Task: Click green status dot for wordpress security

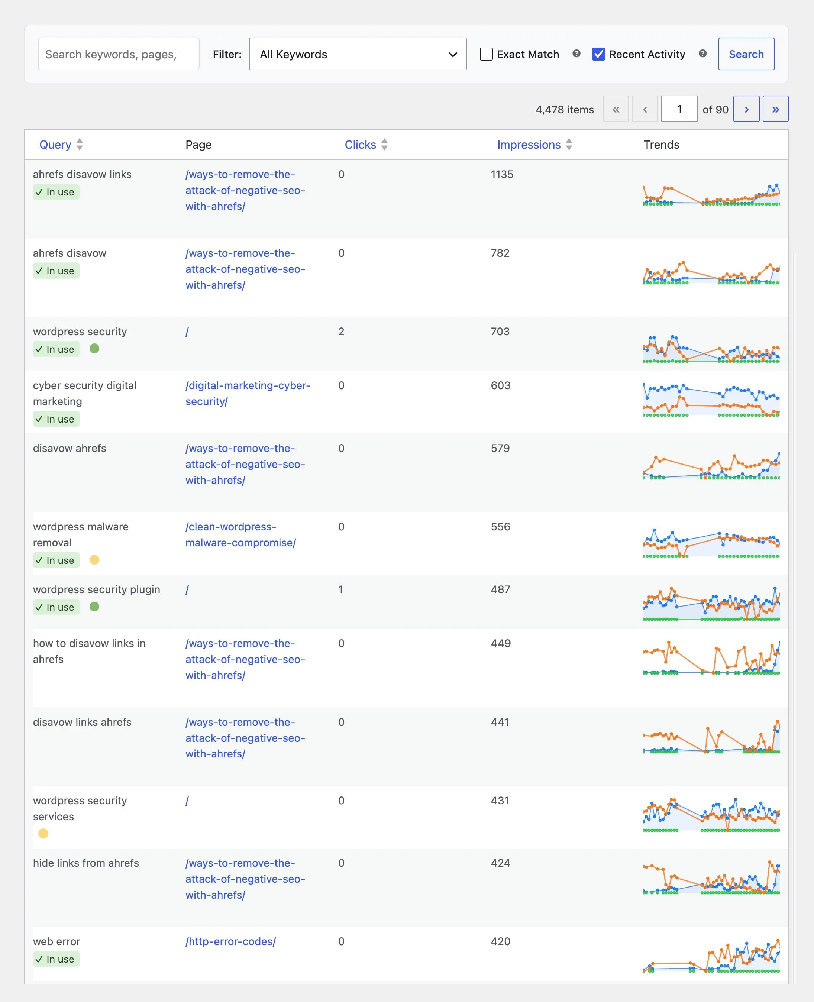Action: (94, 348)
